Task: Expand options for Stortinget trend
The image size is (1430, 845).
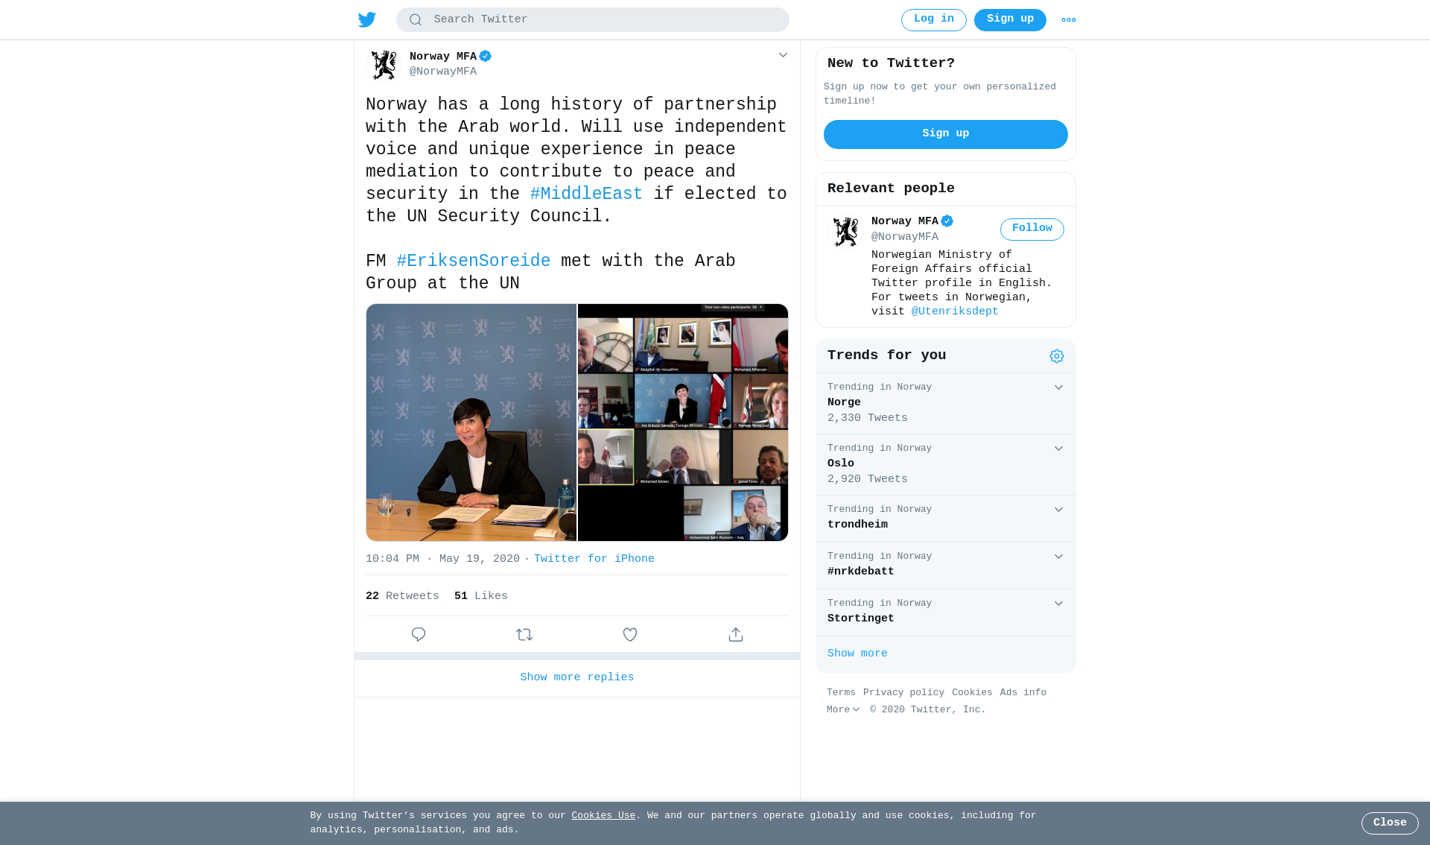Action: 1058,604
